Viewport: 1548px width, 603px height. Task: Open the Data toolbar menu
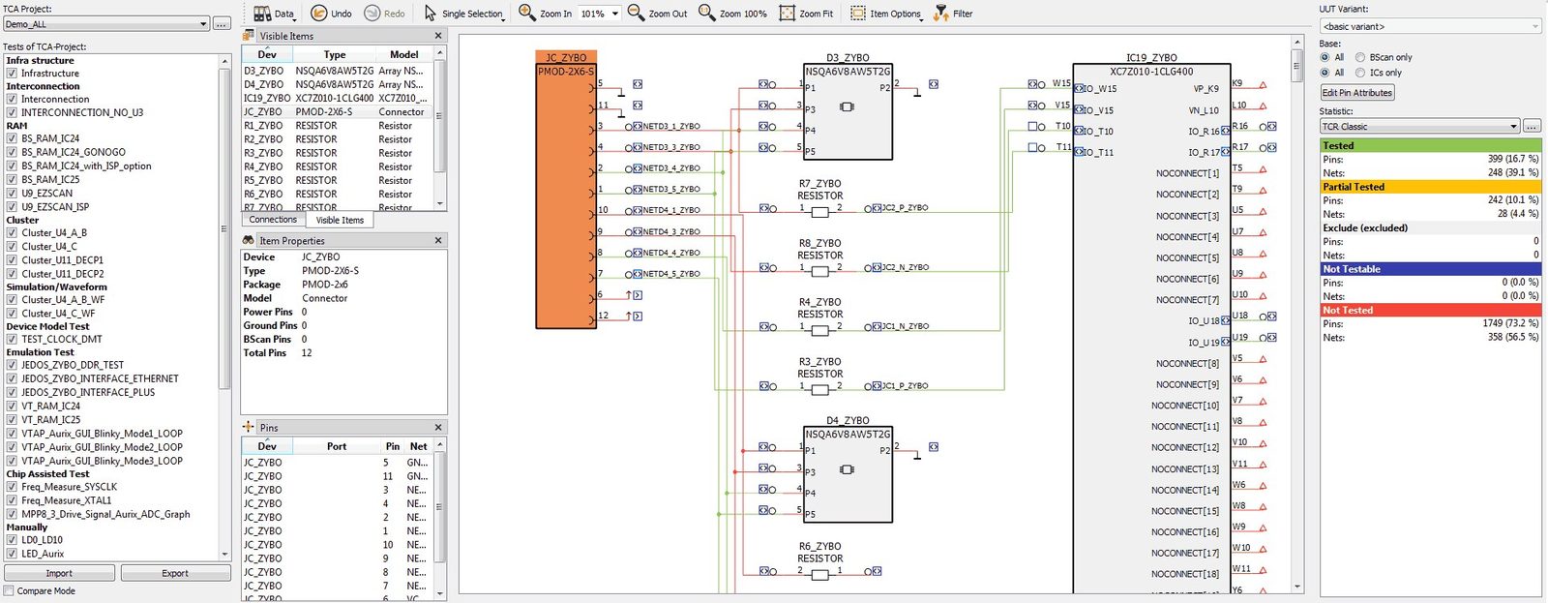[274, 14]
